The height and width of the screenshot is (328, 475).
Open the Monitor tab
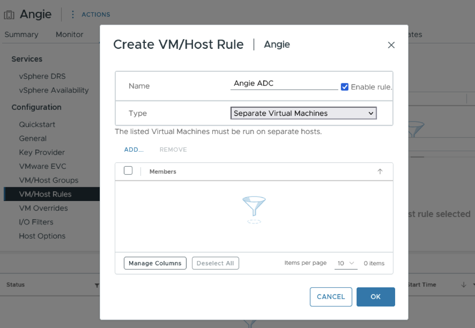tap(69, 34)
